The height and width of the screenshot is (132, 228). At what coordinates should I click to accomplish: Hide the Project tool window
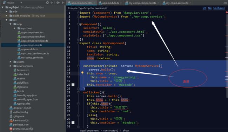[63, 2]
